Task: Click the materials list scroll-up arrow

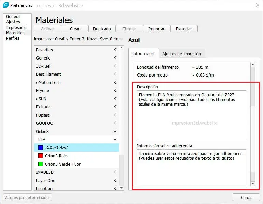Action: pos(121,48)
